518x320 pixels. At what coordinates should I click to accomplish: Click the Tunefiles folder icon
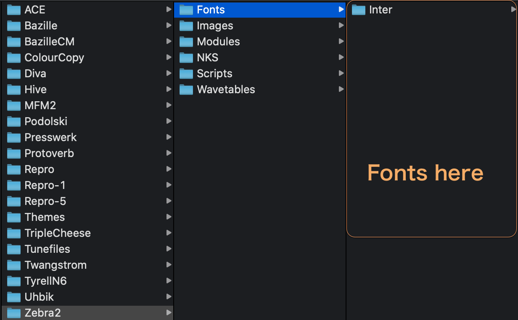click(x=14, y=249)
